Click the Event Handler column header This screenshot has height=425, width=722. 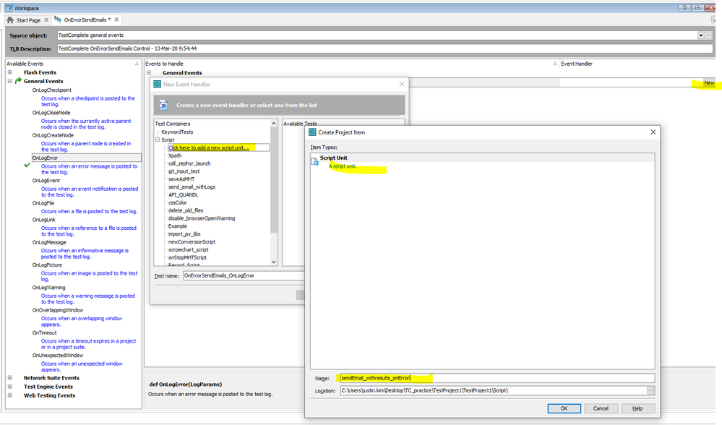[577, 64]
